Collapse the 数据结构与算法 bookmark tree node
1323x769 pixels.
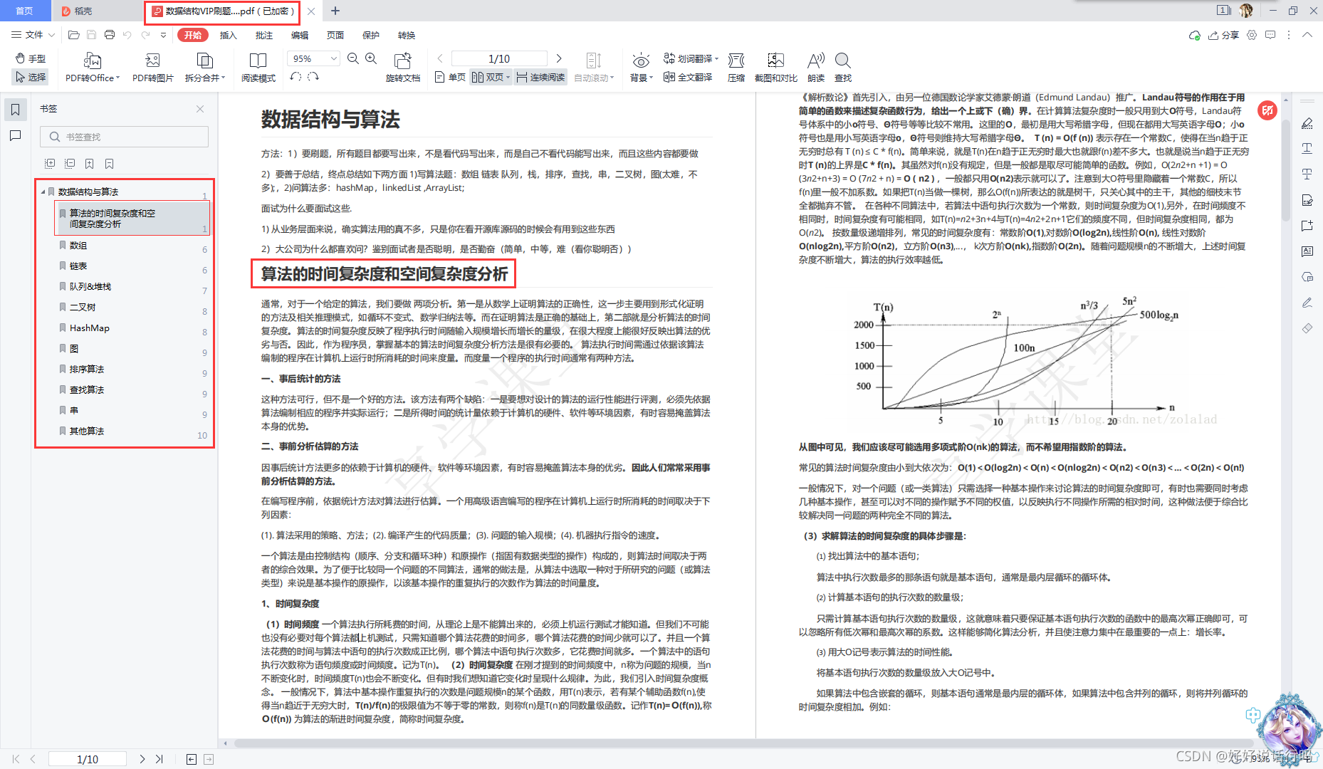pyautogui.click(x=43, y=192)
